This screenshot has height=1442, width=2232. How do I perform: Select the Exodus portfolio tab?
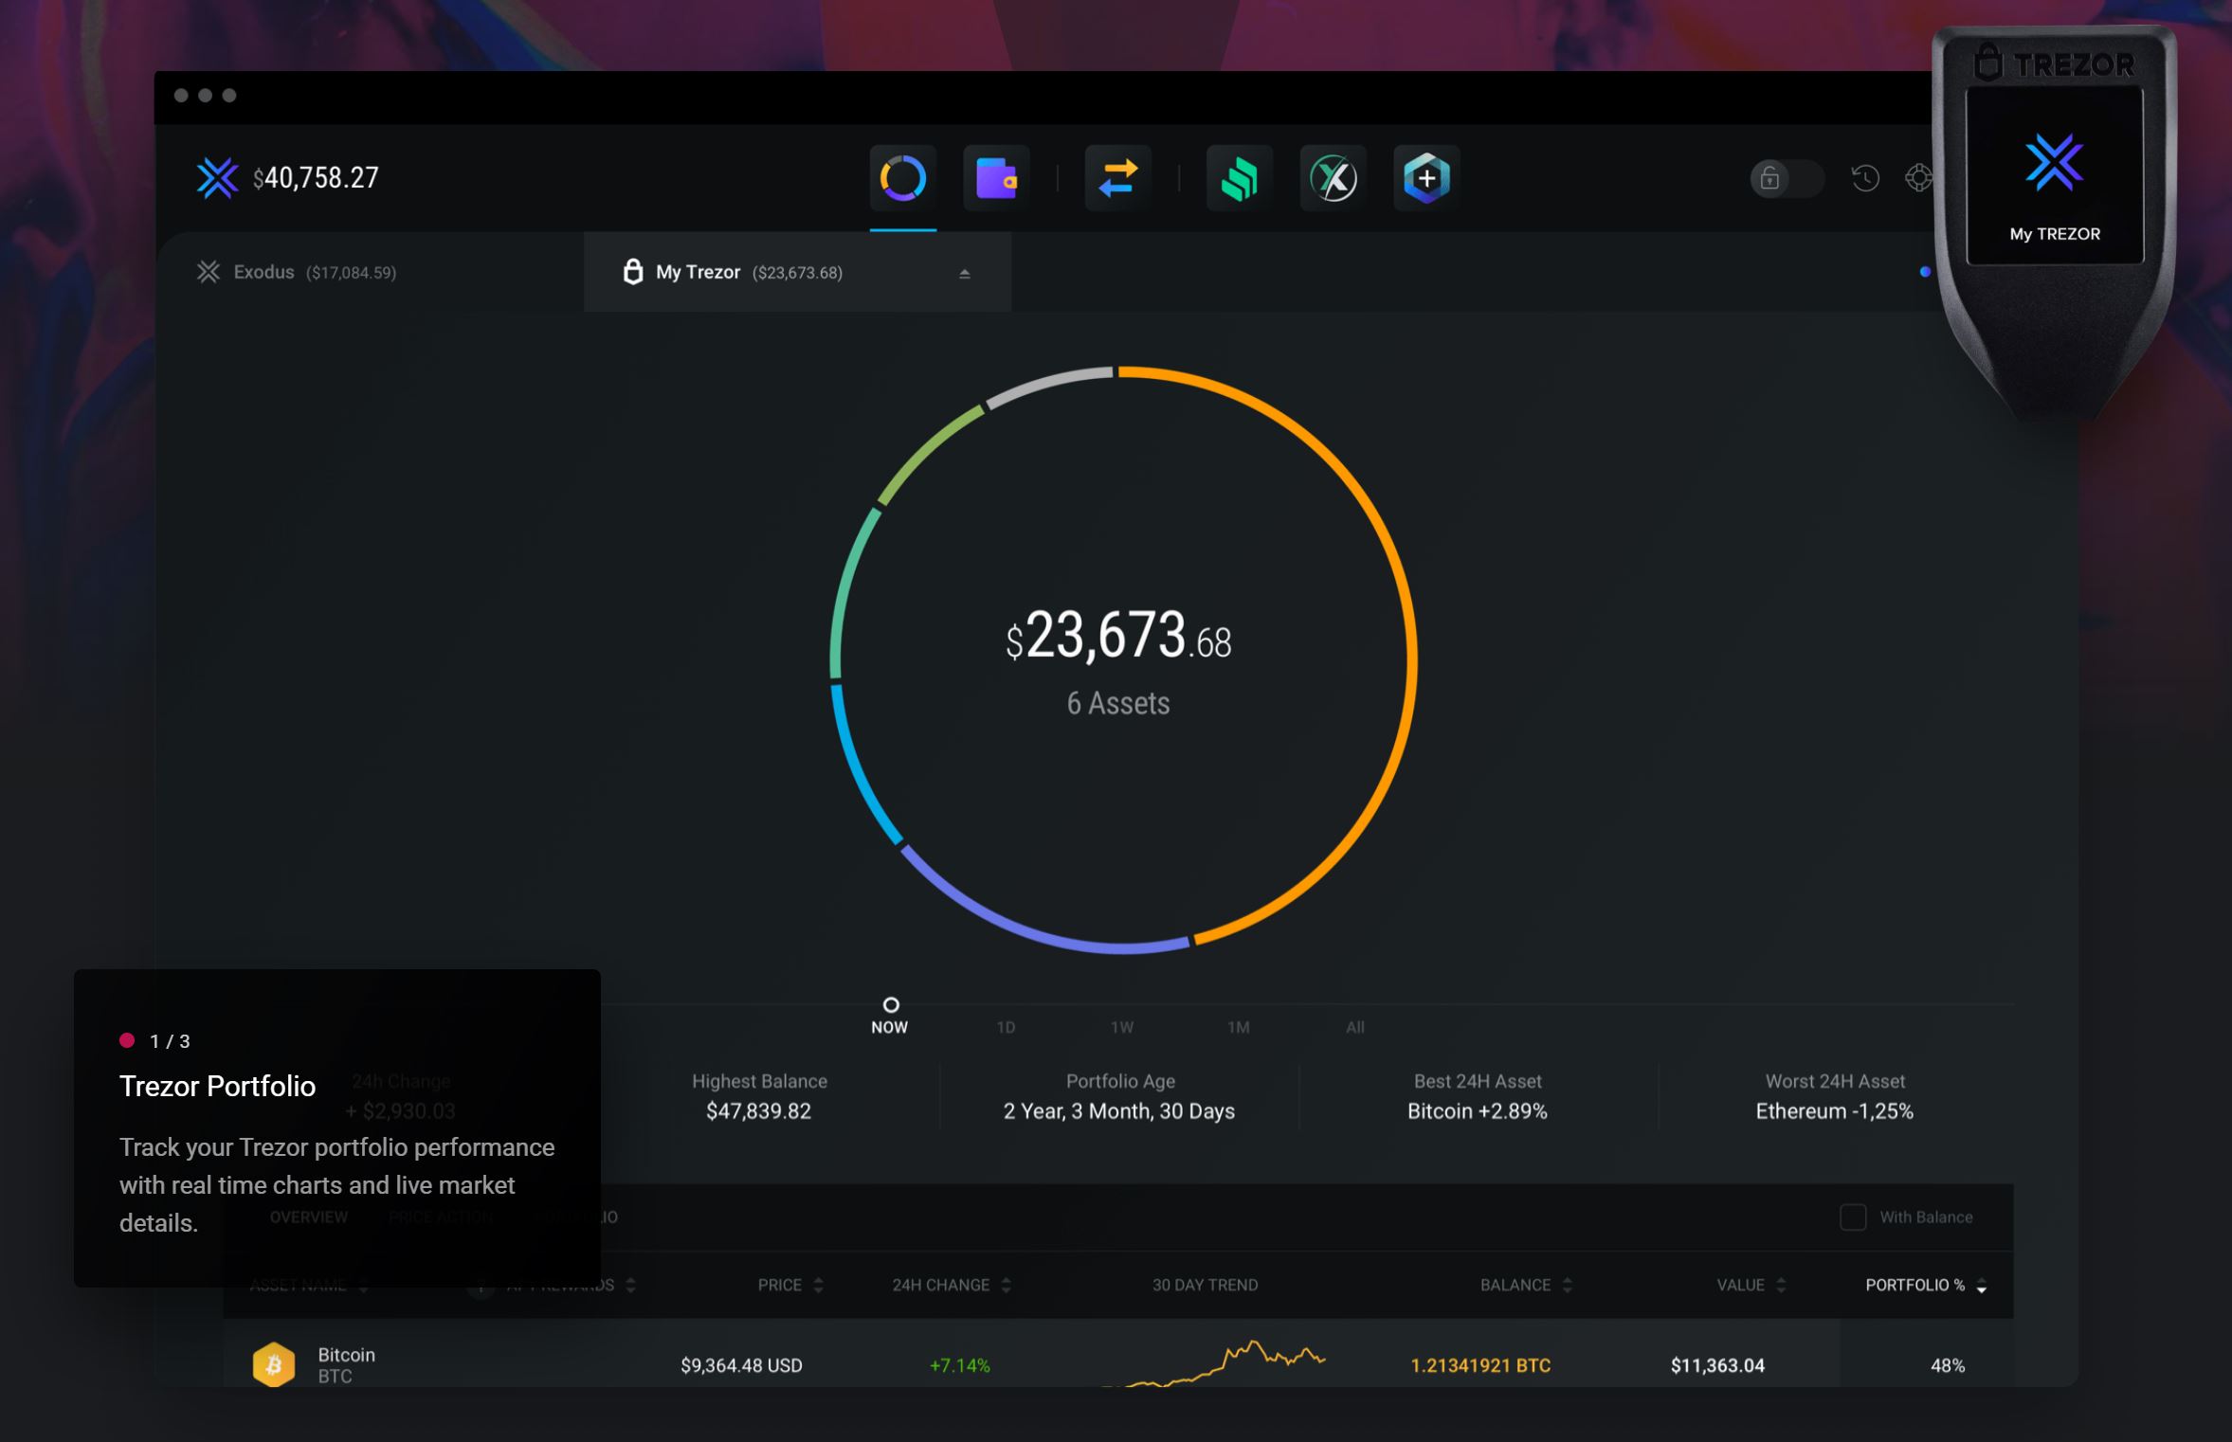(x=372, y=272)
